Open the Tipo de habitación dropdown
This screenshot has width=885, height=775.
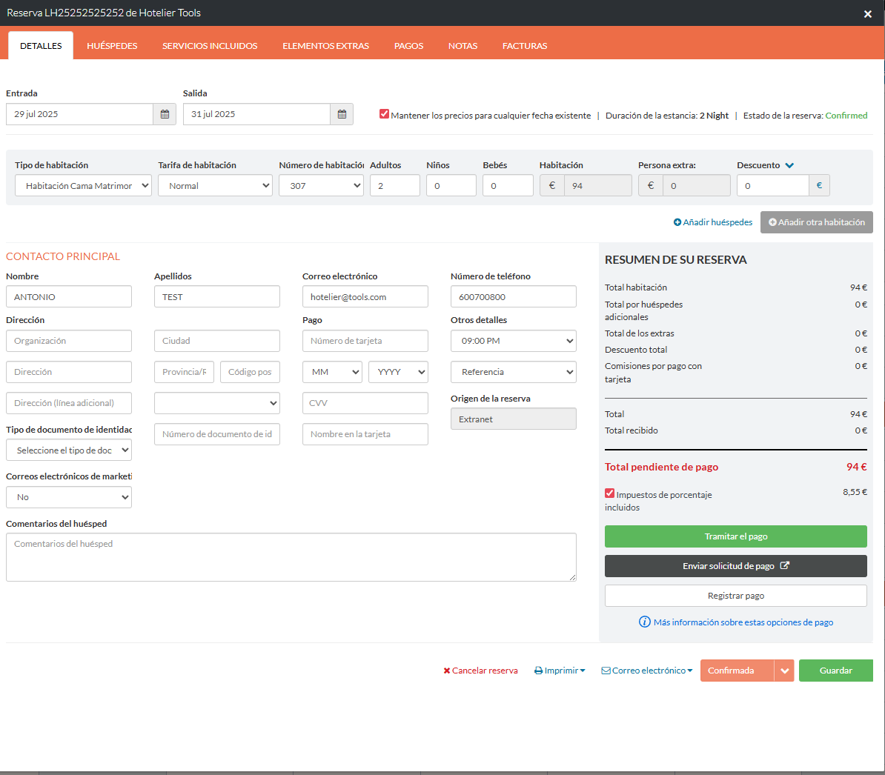83,186
